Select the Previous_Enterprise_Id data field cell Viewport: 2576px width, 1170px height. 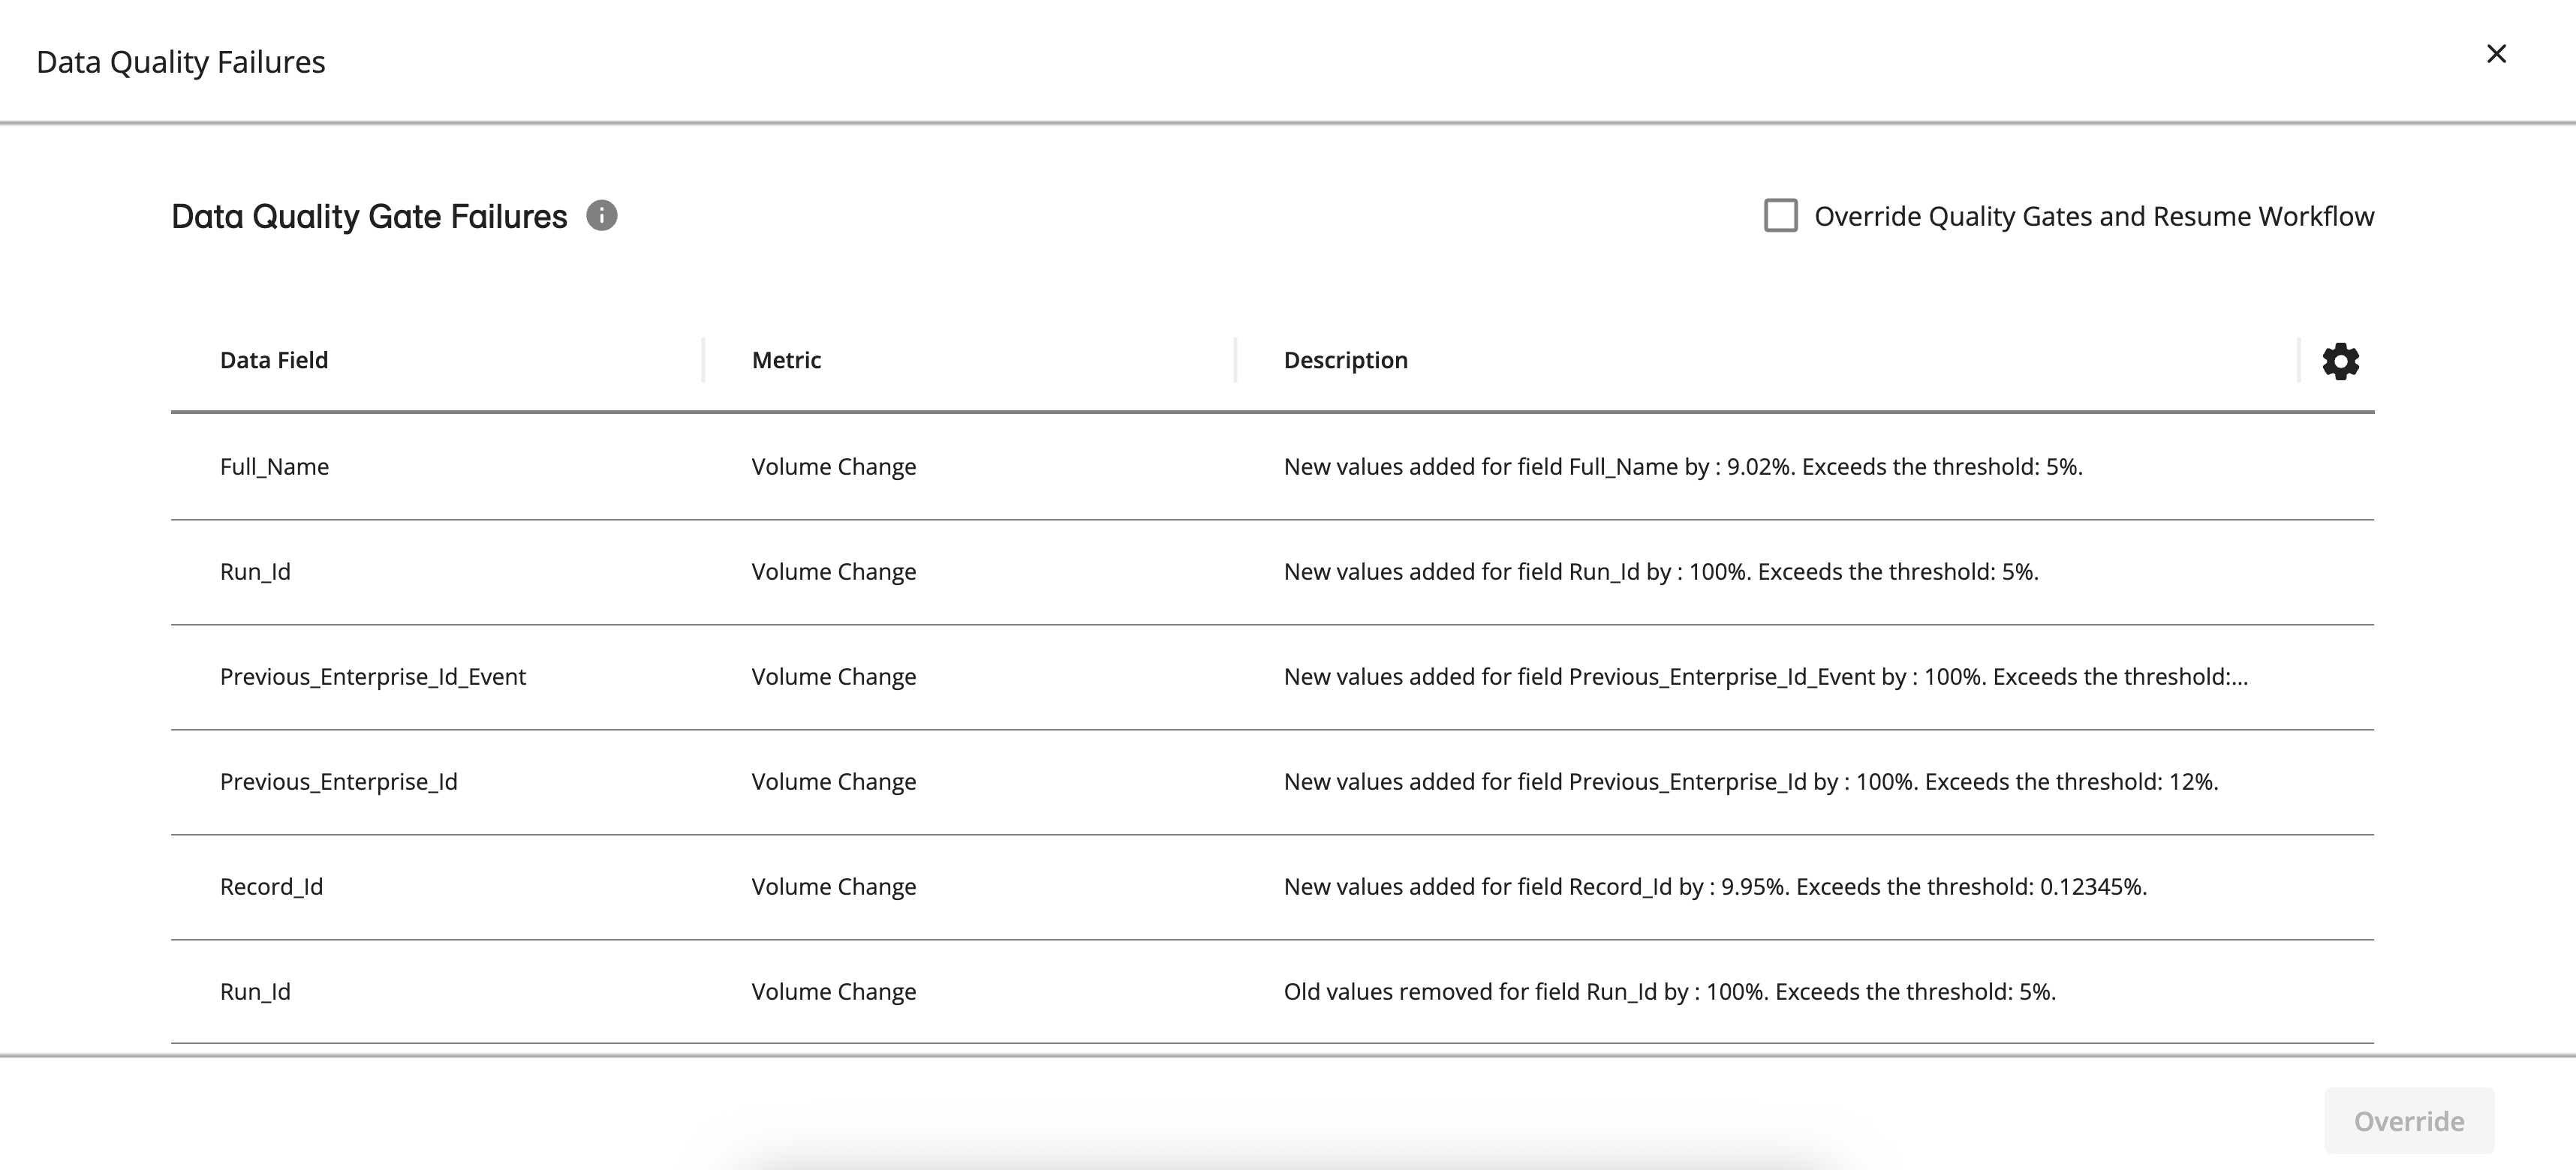339,781
